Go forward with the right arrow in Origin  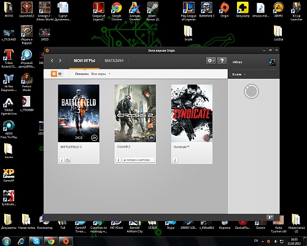coord(60,60)
